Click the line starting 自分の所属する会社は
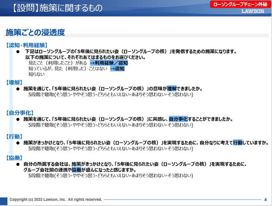Screen dimensions: 272x206 click(135, 164)
